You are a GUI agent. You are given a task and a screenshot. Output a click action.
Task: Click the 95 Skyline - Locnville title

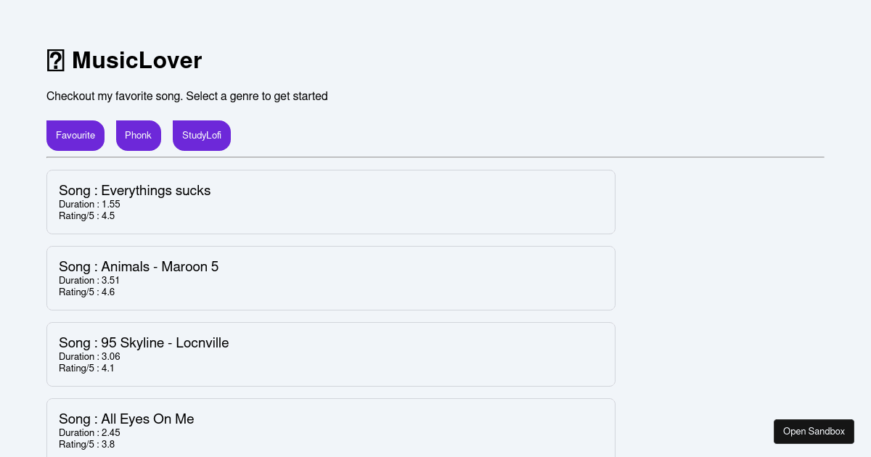[x=144, y=343]
